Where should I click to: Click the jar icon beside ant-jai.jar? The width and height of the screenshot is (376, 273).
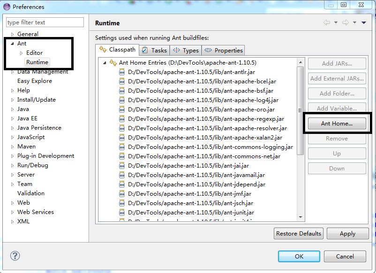[122, 165]
